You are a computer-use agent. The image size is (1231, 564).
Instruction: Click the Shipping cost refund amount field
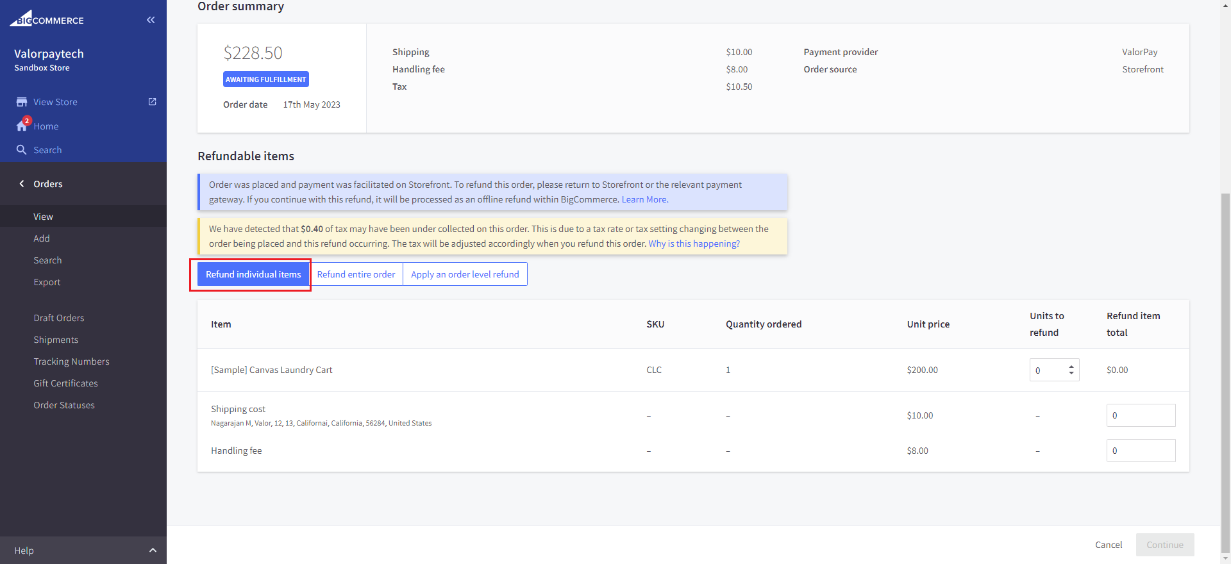coord(1141,415)
